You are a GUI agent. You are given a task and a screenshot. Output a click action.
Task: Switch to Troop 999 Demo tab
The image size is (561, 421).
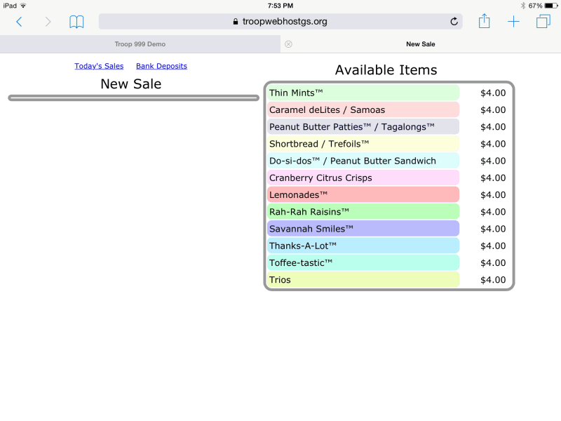point(140,44)
